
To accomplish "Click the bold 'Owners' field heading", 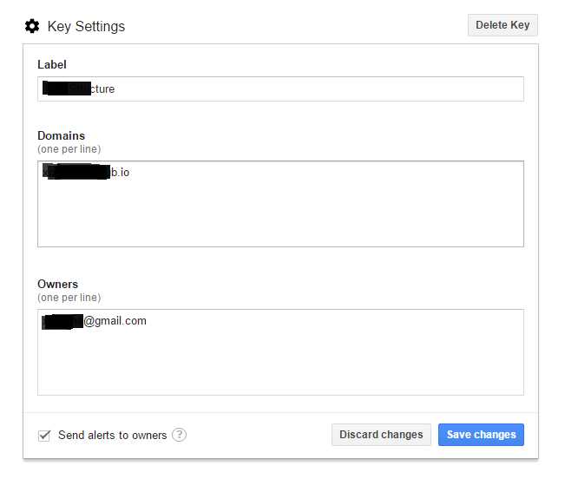I will (x=57, y=284).
